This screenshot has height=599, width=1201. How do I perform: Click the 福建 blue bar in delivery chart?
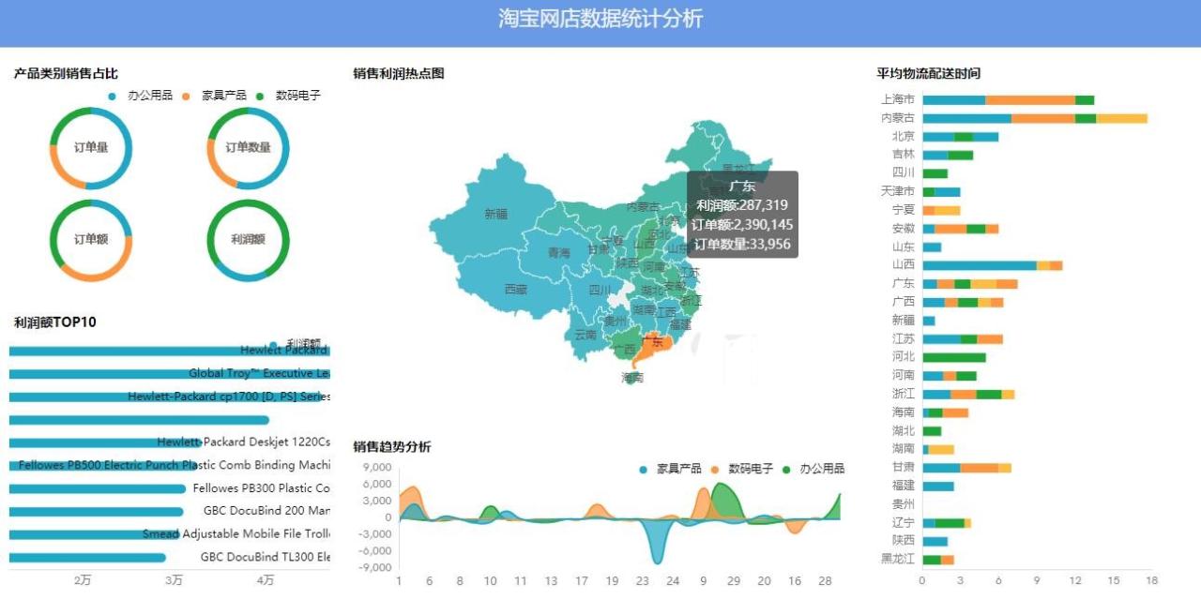(938, 486)
